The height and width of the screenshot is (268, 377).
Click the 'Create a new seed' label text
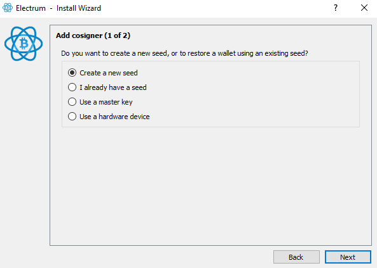pyautogui.click(x=109, y=73)
